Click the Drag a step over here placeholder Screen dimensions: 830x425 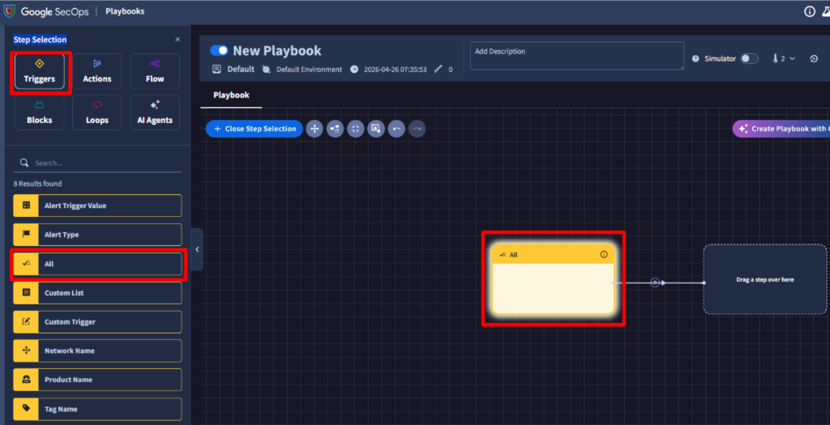coord(765,279)
